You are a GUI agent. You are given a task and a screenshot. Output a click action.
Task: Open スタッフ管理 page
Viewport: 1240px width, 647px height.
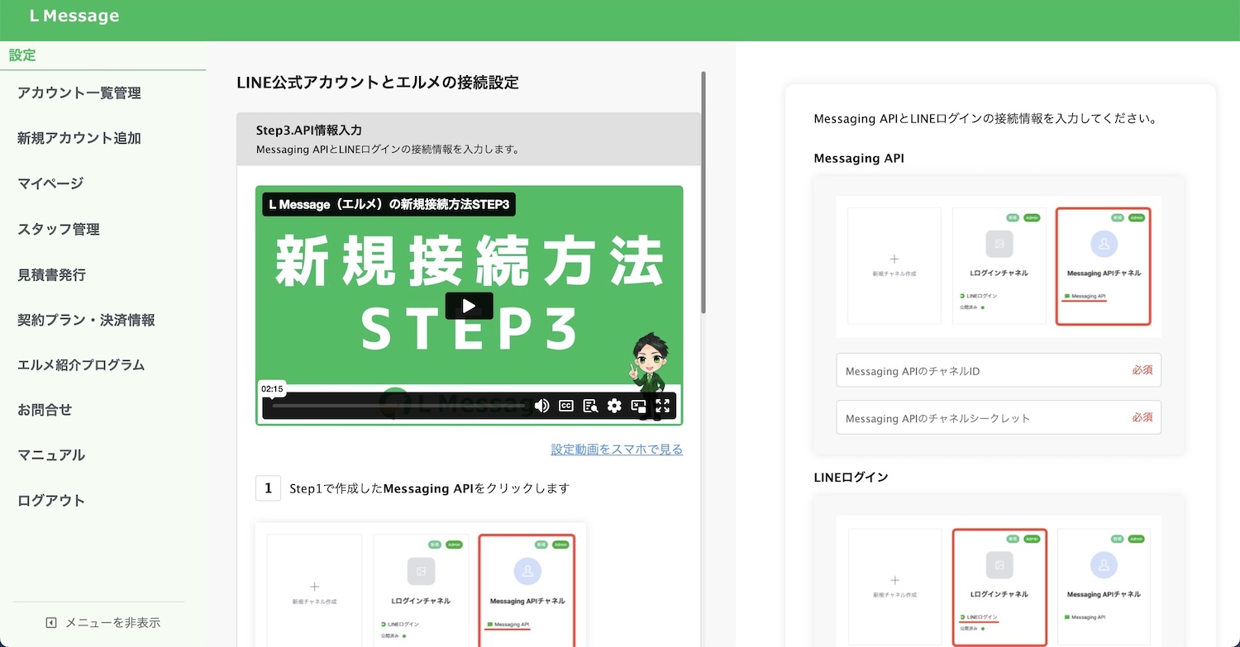tap(59, 229)
